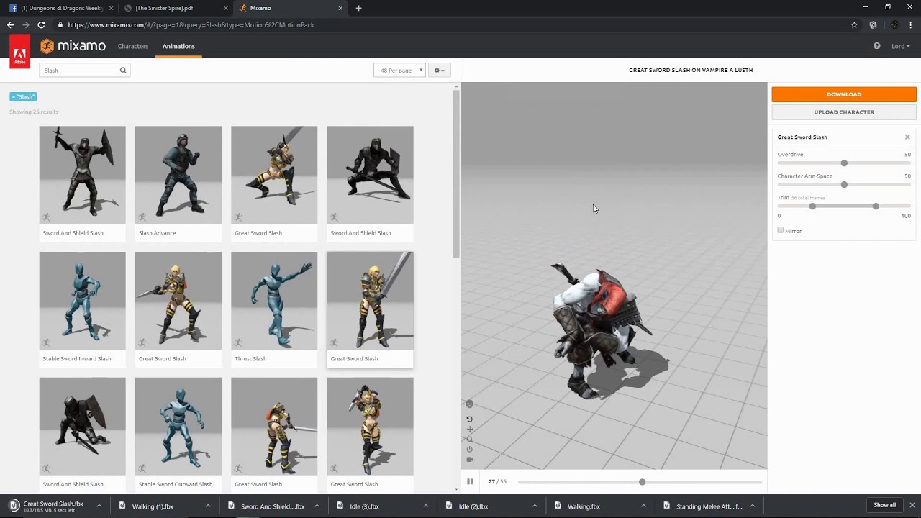Close the Mixamo browser tab
The image size is (921, 518).
[340, 8]
